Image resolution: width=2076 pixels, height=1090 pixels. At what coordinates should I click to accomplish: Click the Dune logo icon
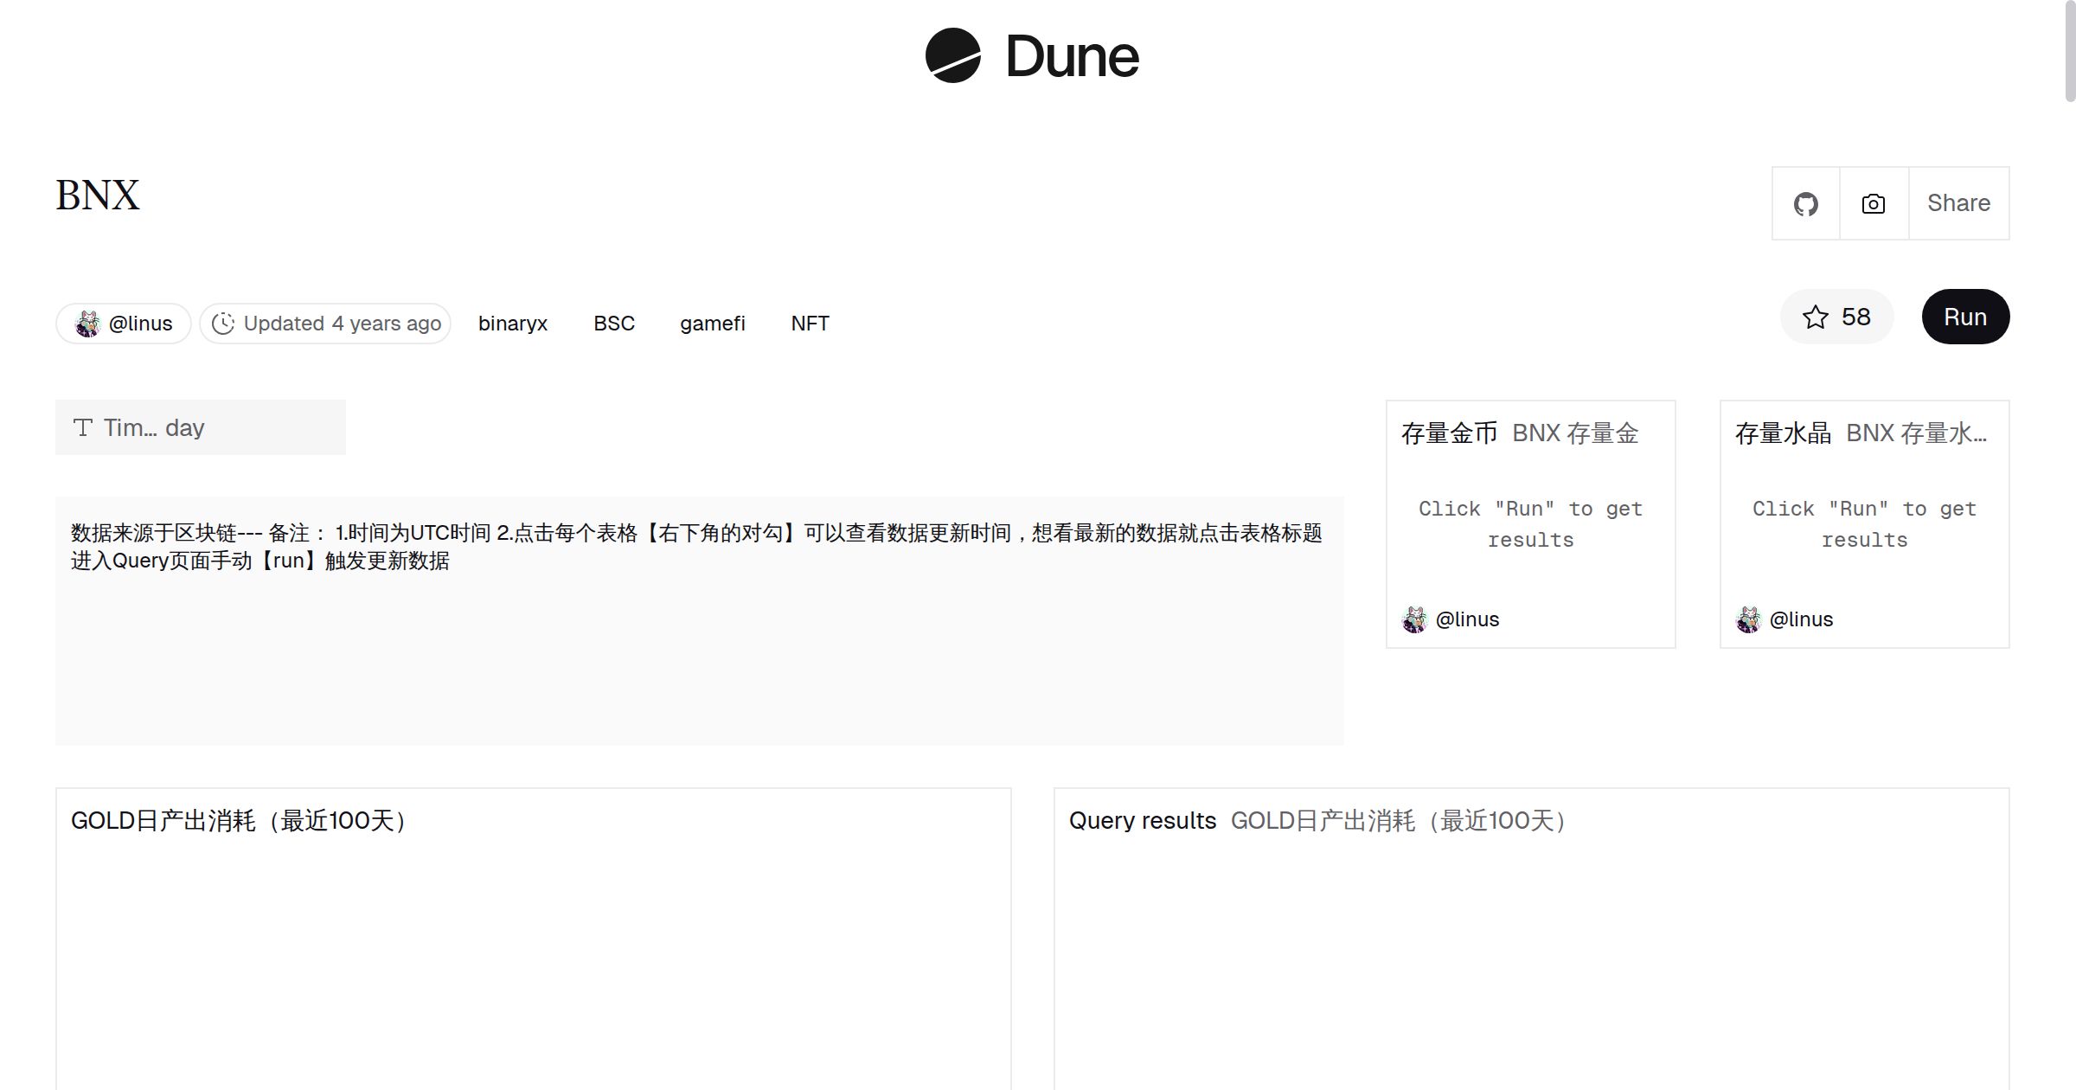point(952,56)
